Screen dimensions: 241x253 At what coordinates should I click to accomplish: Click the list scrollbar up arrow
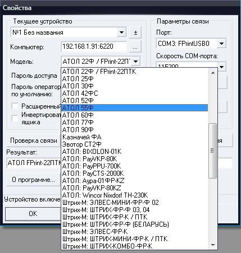click(x=213, y=73)
